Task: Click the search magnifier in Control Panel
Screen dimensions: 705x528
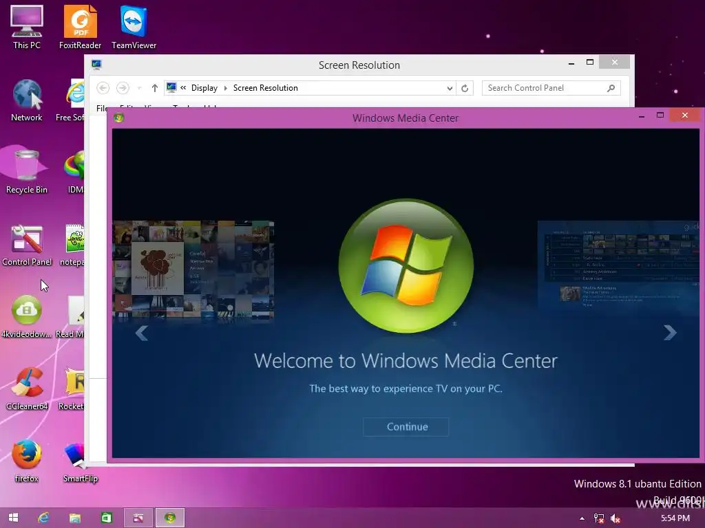Action: click(x=611, y=88)
